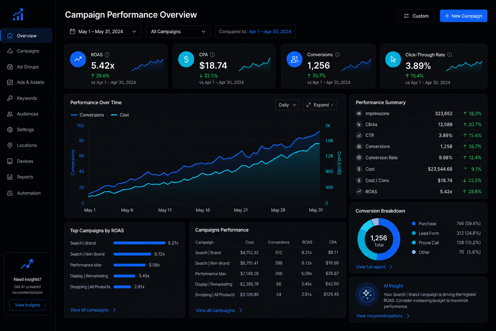The image size is (496, 331).
Task: Click the calendar icon in date picker
Action: tap(73, 31)
